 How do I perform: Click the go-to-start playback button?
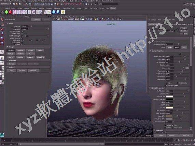click(x=179, y=140)
